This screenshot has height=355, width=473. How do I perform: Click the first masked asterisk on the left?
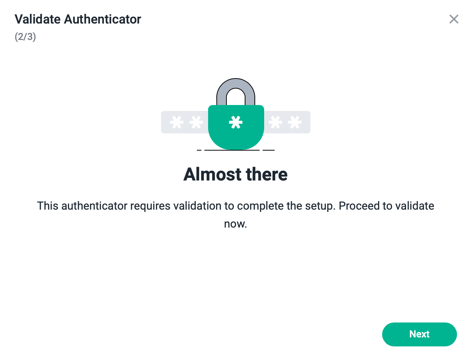click(x=176, y=123)
